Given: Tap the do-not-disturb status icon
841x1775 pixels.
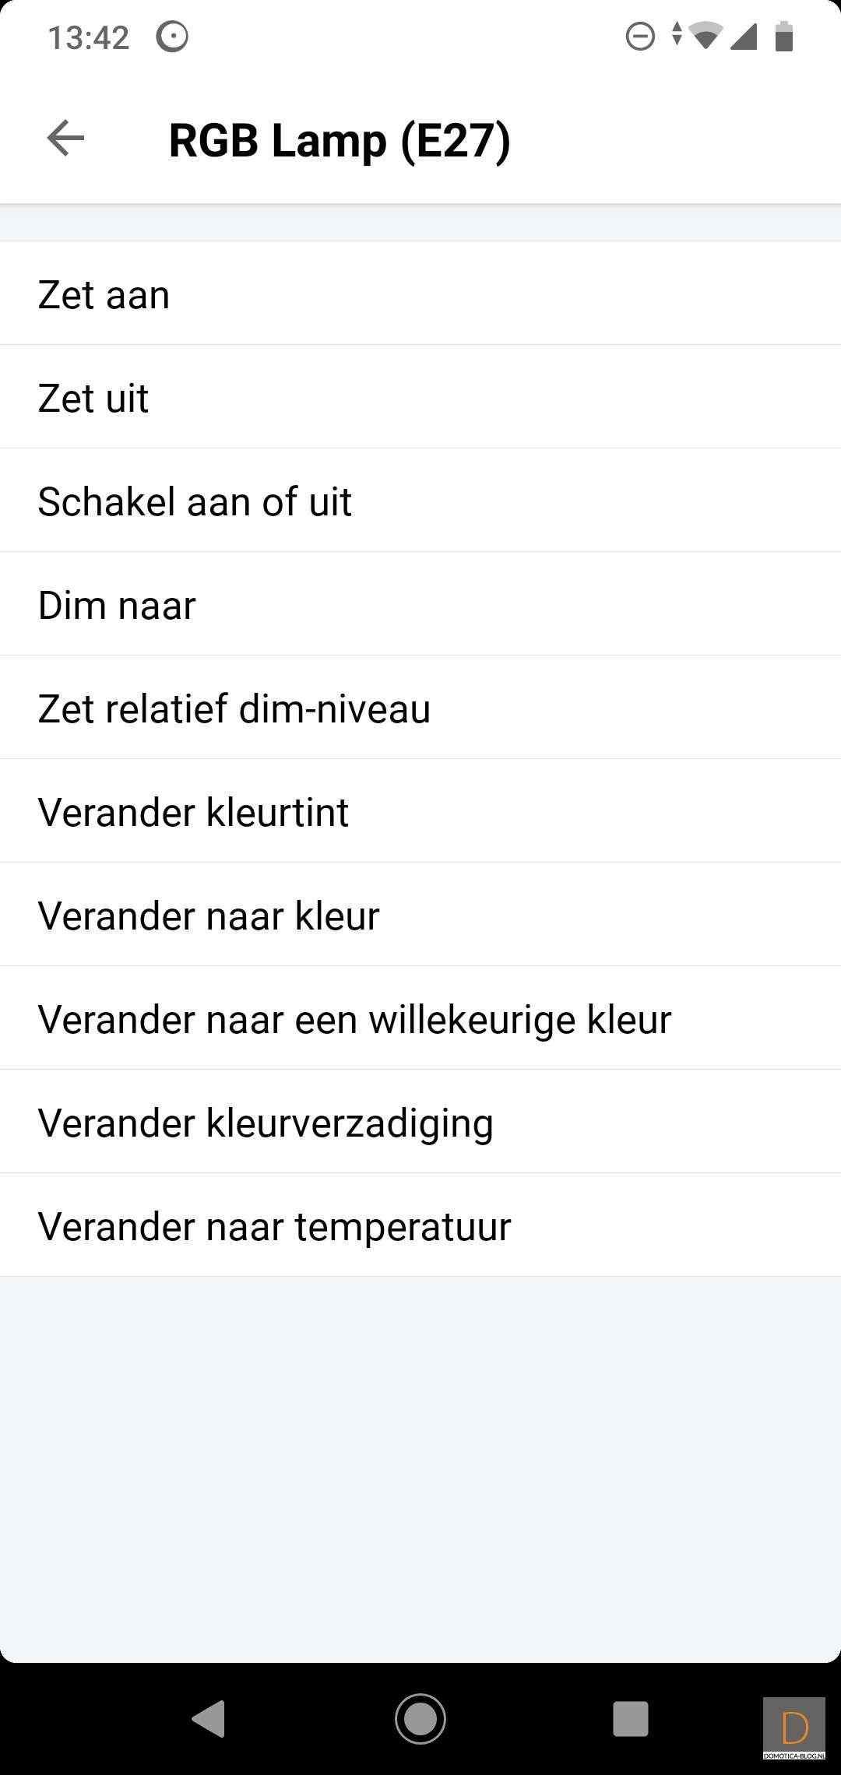Looking at the screenshot, I should pyautogui.click(x=640, y=37).
